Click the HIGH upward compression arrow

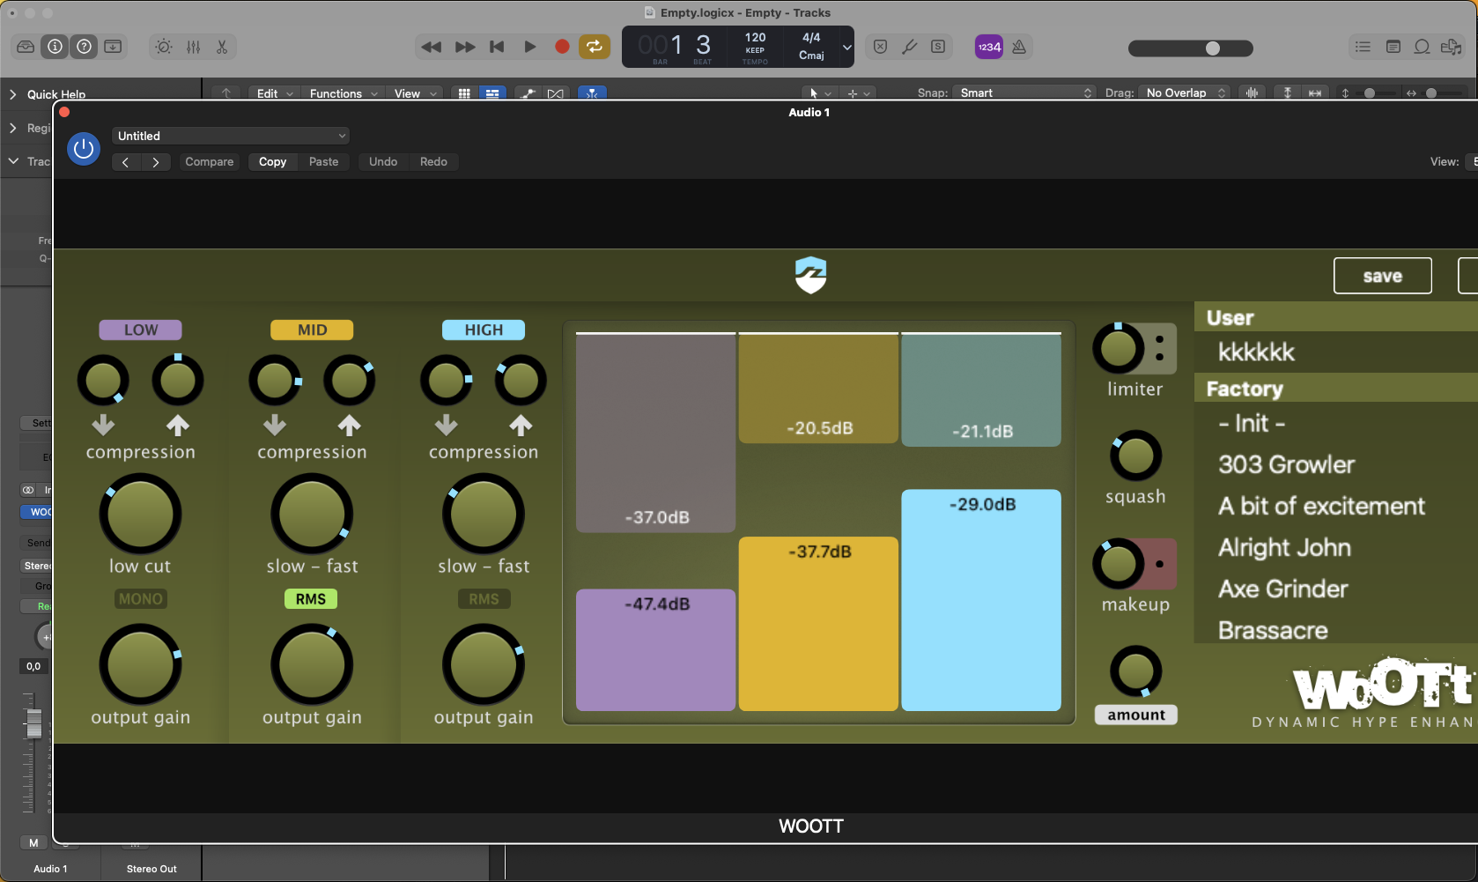(521, 426)
